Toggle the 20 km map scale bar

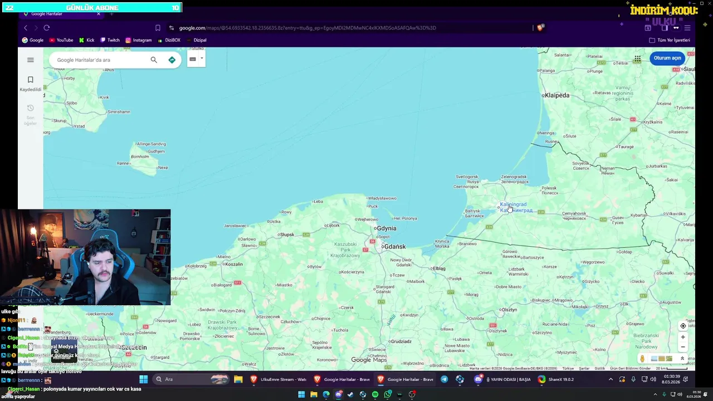point(671,368)
